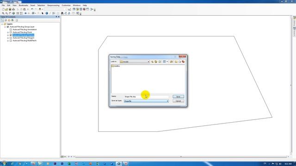The height and width of the screenshot is (166, 296).
Task: Switch to List By Drawing Order
Action: click(2, 20)
